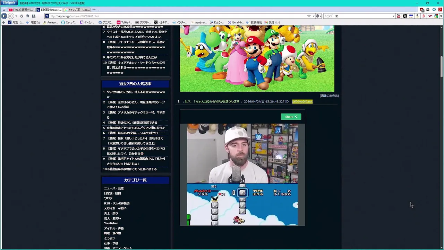Image resolution: width=444 pixels, height=250 pixels.
Task: Search with the Google Maps icon
Action: pos(436,16)
